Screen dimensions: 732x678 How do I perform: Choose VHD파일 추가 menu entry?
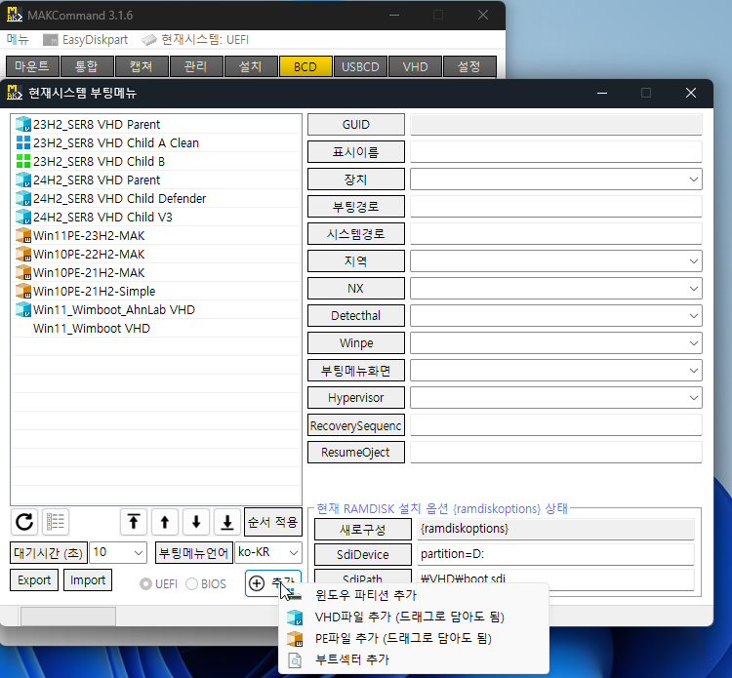[x=414, y=617]
